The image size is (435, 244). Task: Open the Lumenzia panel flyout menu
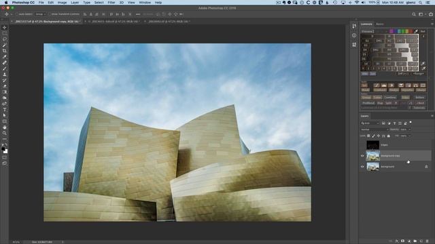pyautogui.click(x=432, y=24)
